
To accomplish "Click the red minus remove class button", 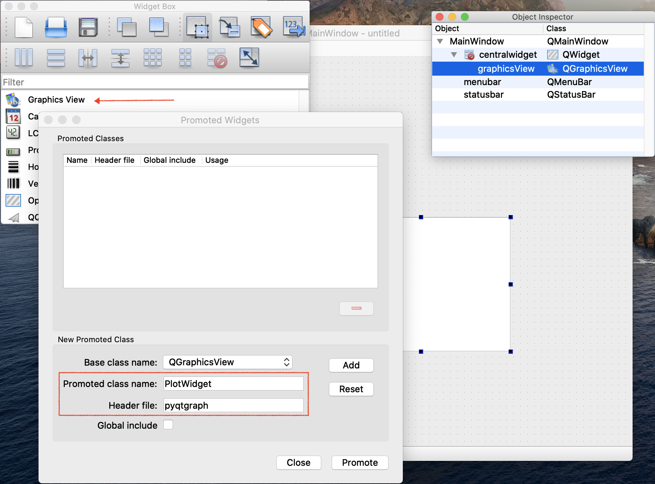I will (357, 308).
